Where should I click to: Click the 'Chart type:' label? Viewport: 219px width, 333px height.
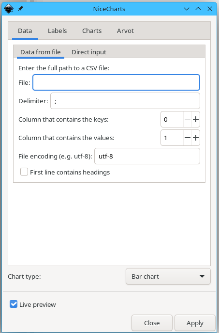tap(24, 276)
